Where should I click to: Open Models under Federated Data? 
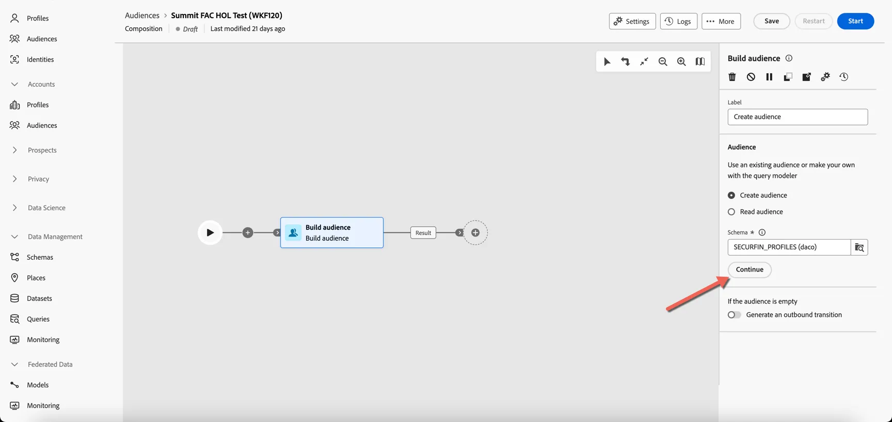pyautogui.click(x=38, y=385)
